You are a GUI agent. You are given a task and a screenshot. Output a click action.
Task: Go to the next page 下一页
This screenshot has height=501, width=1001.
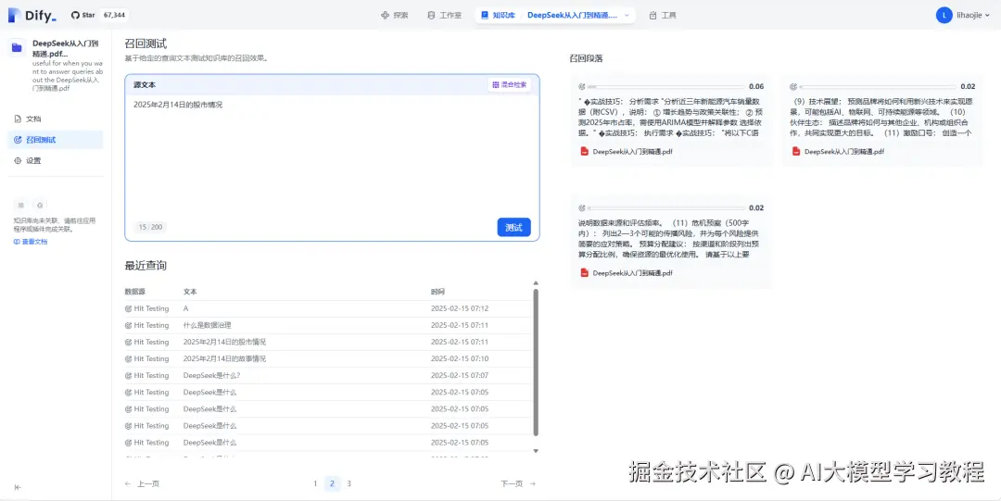518,483
